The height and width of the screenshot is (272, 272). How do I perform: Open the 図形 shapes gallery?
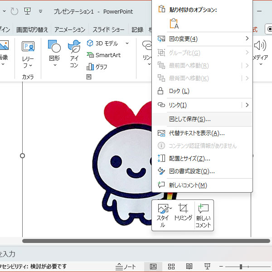tap(54, 54)
